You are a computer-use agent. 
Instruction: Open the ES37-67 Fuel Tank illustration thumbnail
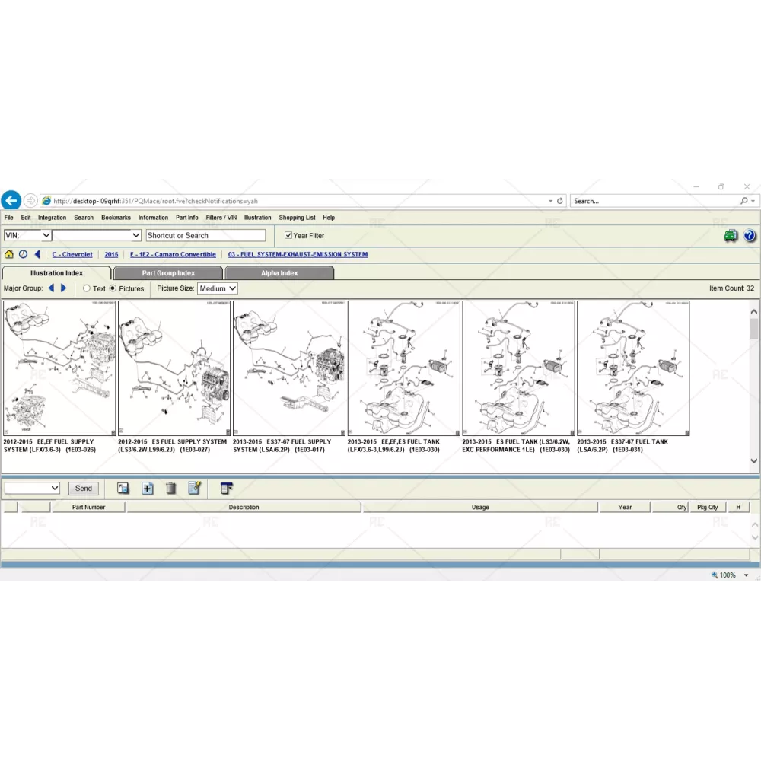[x=633, y=368]
